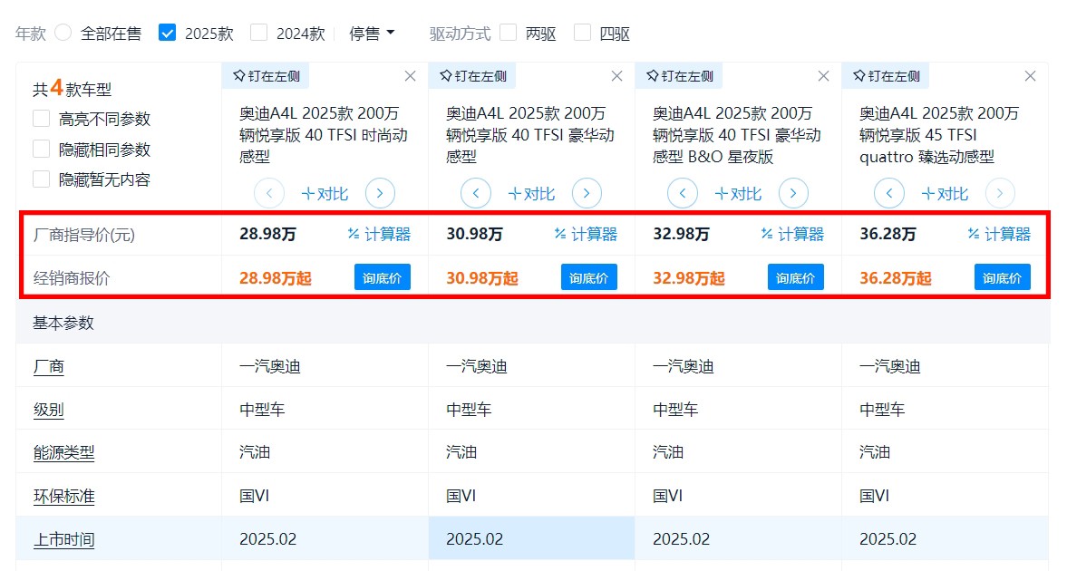Click disabled right arrow of quattro column
This screenshot has width=1067, height=571.
tap(1000, 193)
